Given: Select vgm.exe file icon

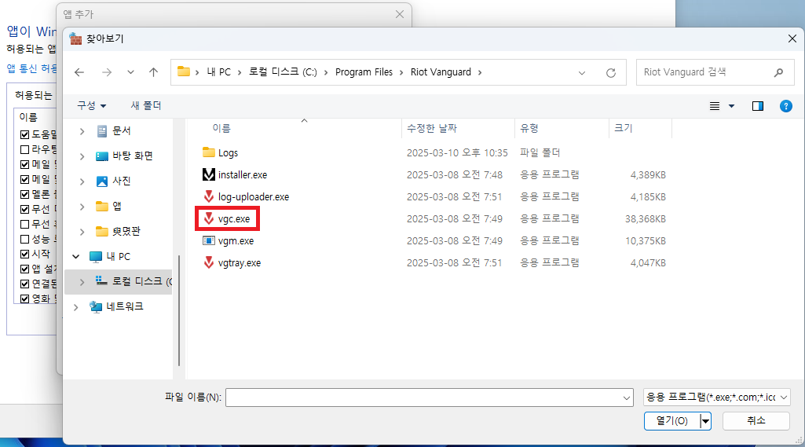Looking at the screenshot, I should (x=208, y=240).
